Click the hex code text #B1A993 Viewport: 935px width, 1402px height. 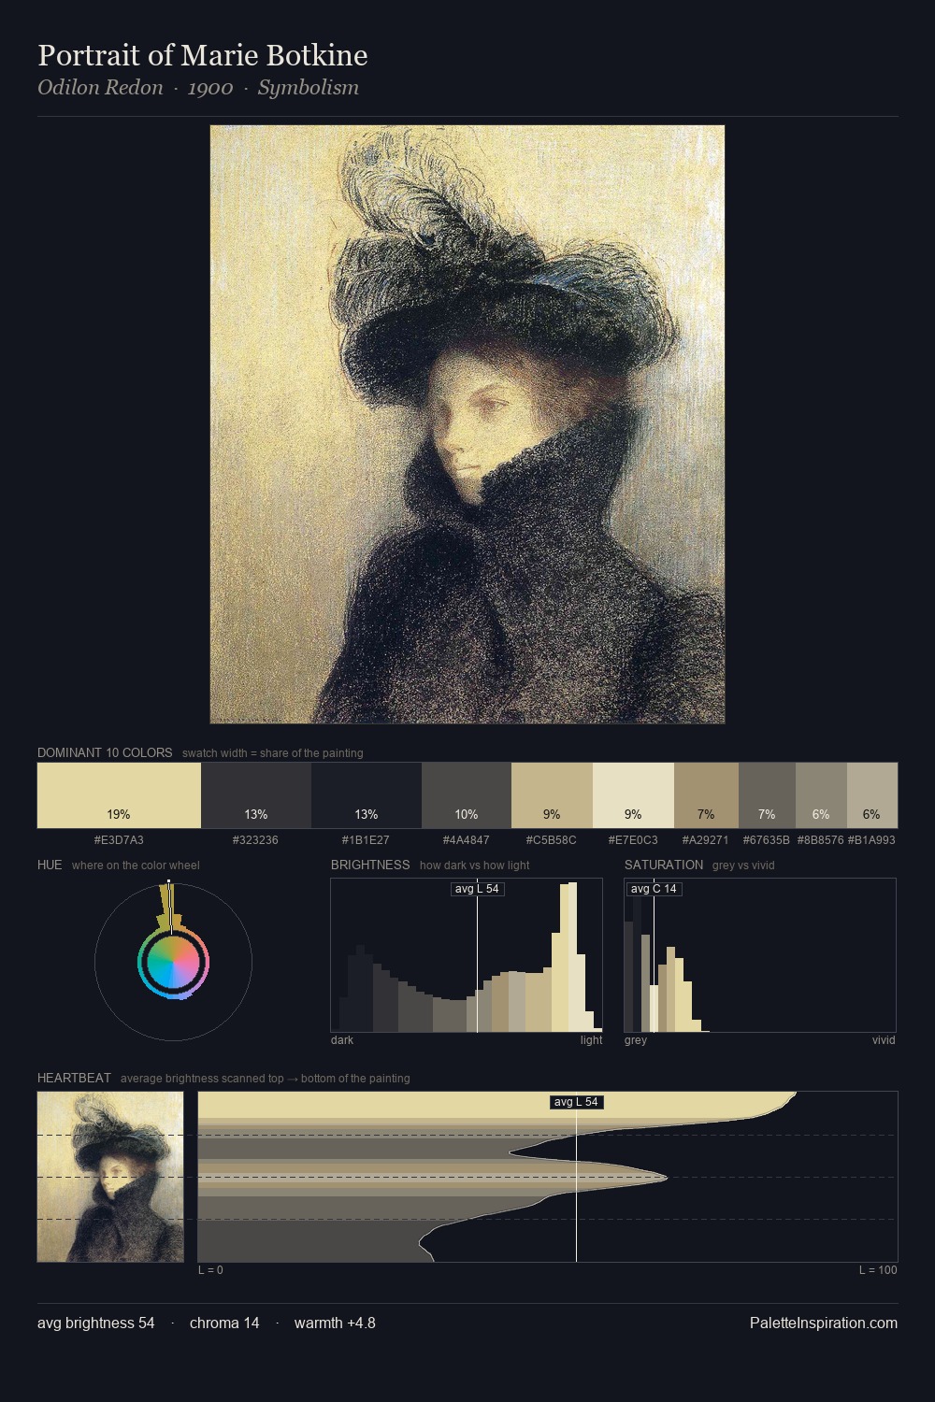coord(871,840)
